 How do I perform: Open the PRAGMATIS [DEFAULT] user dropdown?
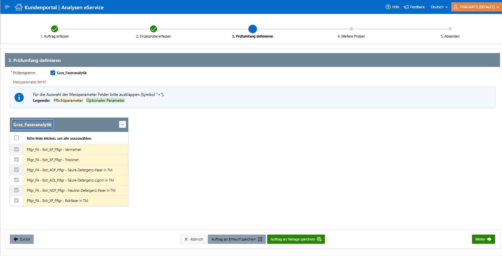[x=476, y=7]
